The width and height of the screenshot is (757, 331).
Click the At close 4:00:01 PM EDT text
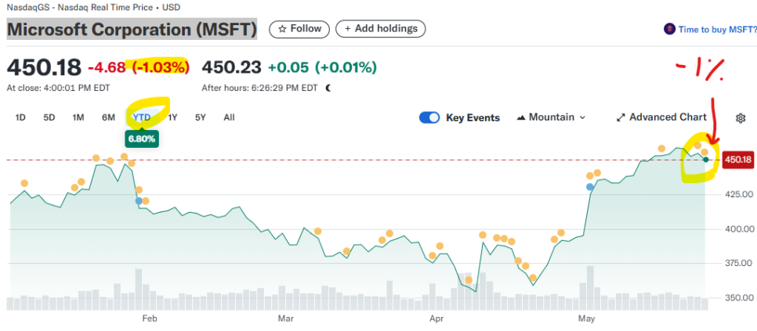[x=58, y=88]
